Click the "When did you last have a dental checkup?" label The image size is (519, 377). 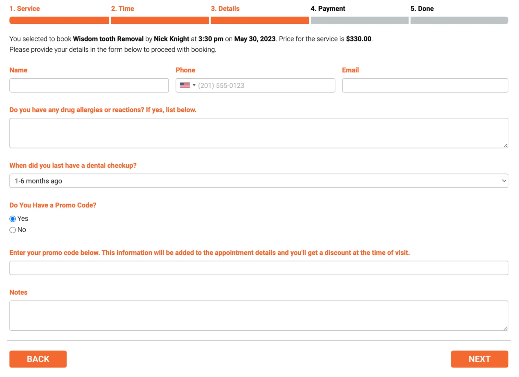click(73, 165)
